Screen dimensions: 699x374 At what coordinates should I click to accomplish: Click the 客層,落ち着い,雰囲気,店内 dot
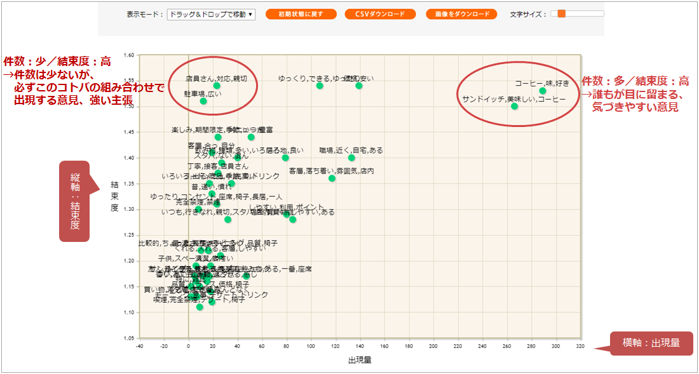pos(332,178)
